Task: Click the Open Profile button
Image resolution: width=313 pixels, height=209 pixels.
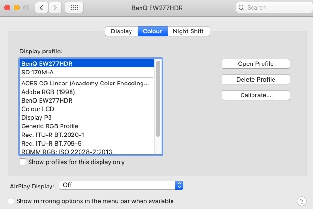Action: (x=256, y=63)
